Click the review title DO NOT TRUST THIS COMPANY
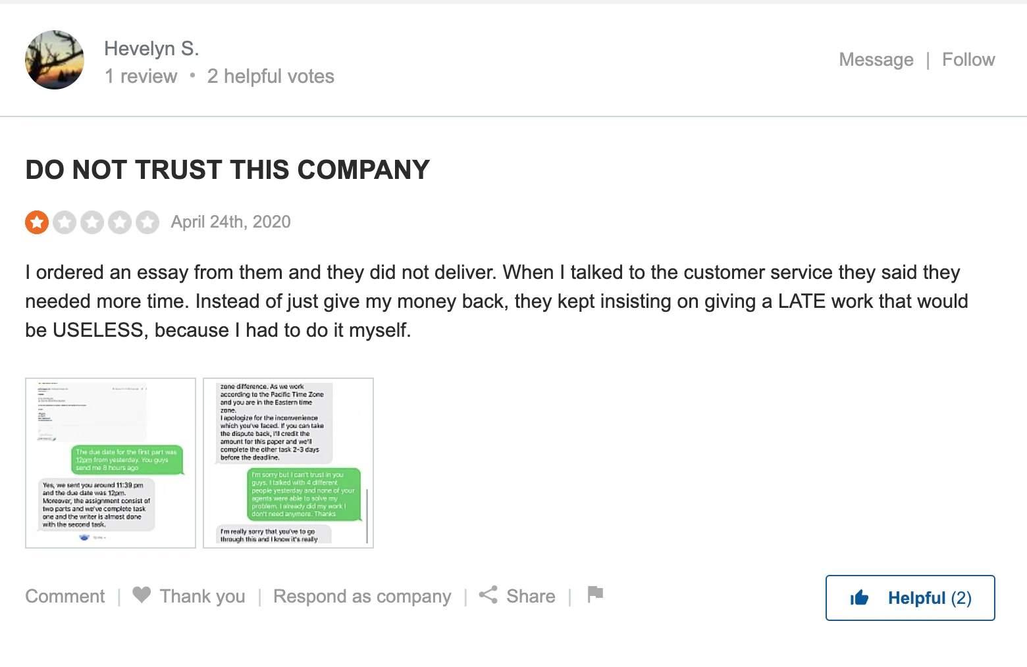Image resolution: width=1027 pixels, height=667 pixels. pyautogui.click(x=227, y=170)
